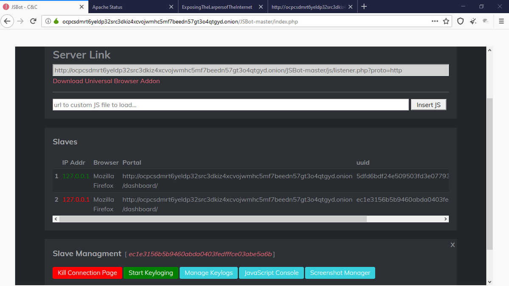
Task: Click the page vertical scrollbar thumb
Action: click(489, 174)
